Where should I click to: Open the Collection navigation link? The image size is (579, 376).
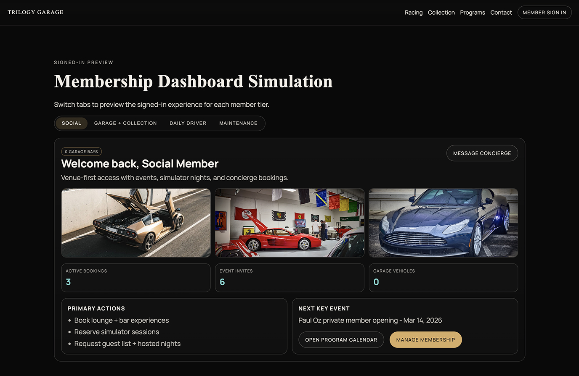[441, 12]
